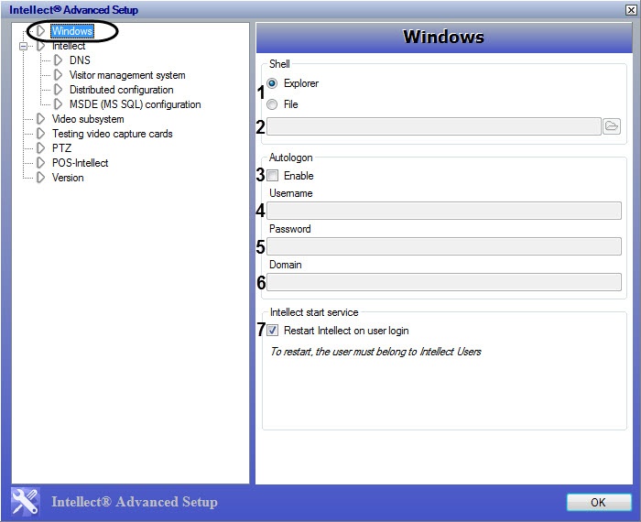Click the triangle icon beside PTZ

[x=41, y=148]
